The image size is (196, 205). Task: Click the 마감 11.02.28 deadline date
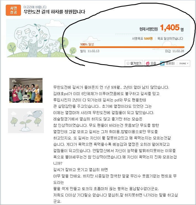pyautogui.click(x=174, y=51)
